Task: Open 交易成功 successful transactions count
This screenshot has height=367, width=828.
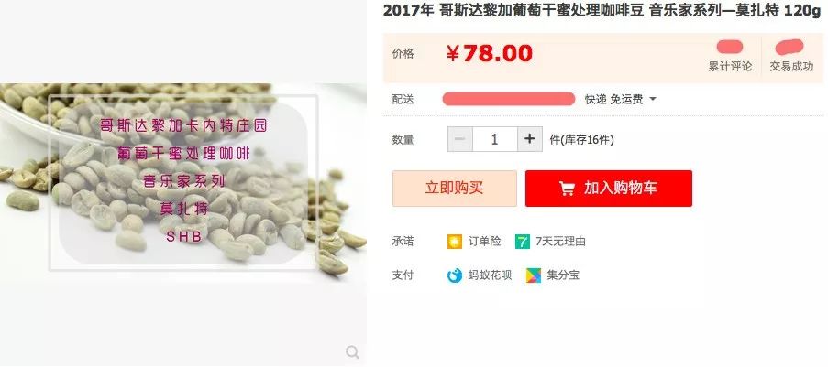Action: pos(791,57)
